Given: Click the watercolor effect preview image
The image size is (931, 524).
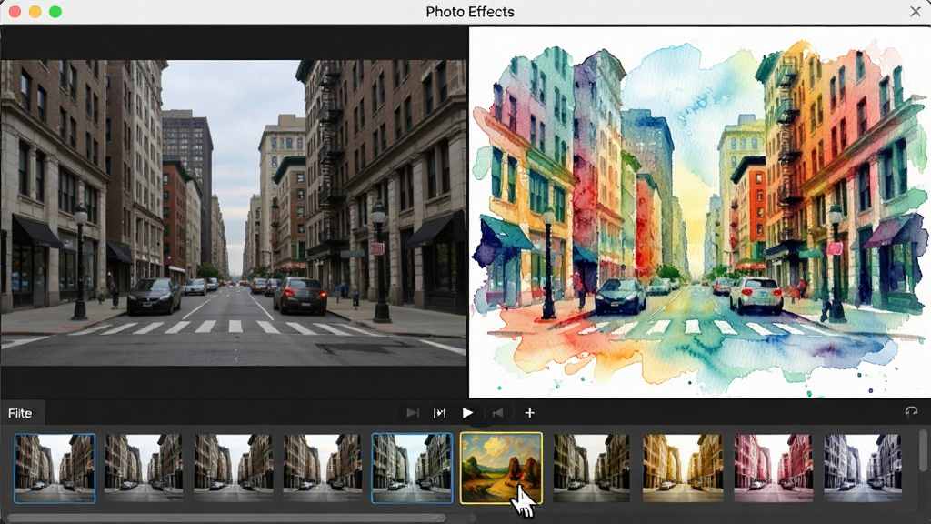Looking at the screenshot, I should (699, 212).
